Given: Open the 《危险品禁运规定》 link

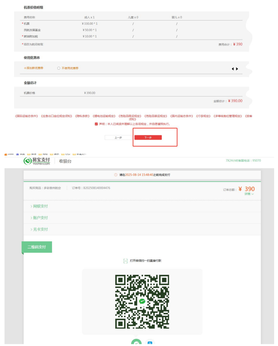Looking at the screenshot, I should 156,116.
